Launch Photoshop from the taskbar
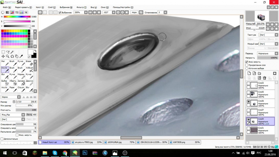Image resolution: width=279 pixels, height=157 pixels. coord(85,153)
